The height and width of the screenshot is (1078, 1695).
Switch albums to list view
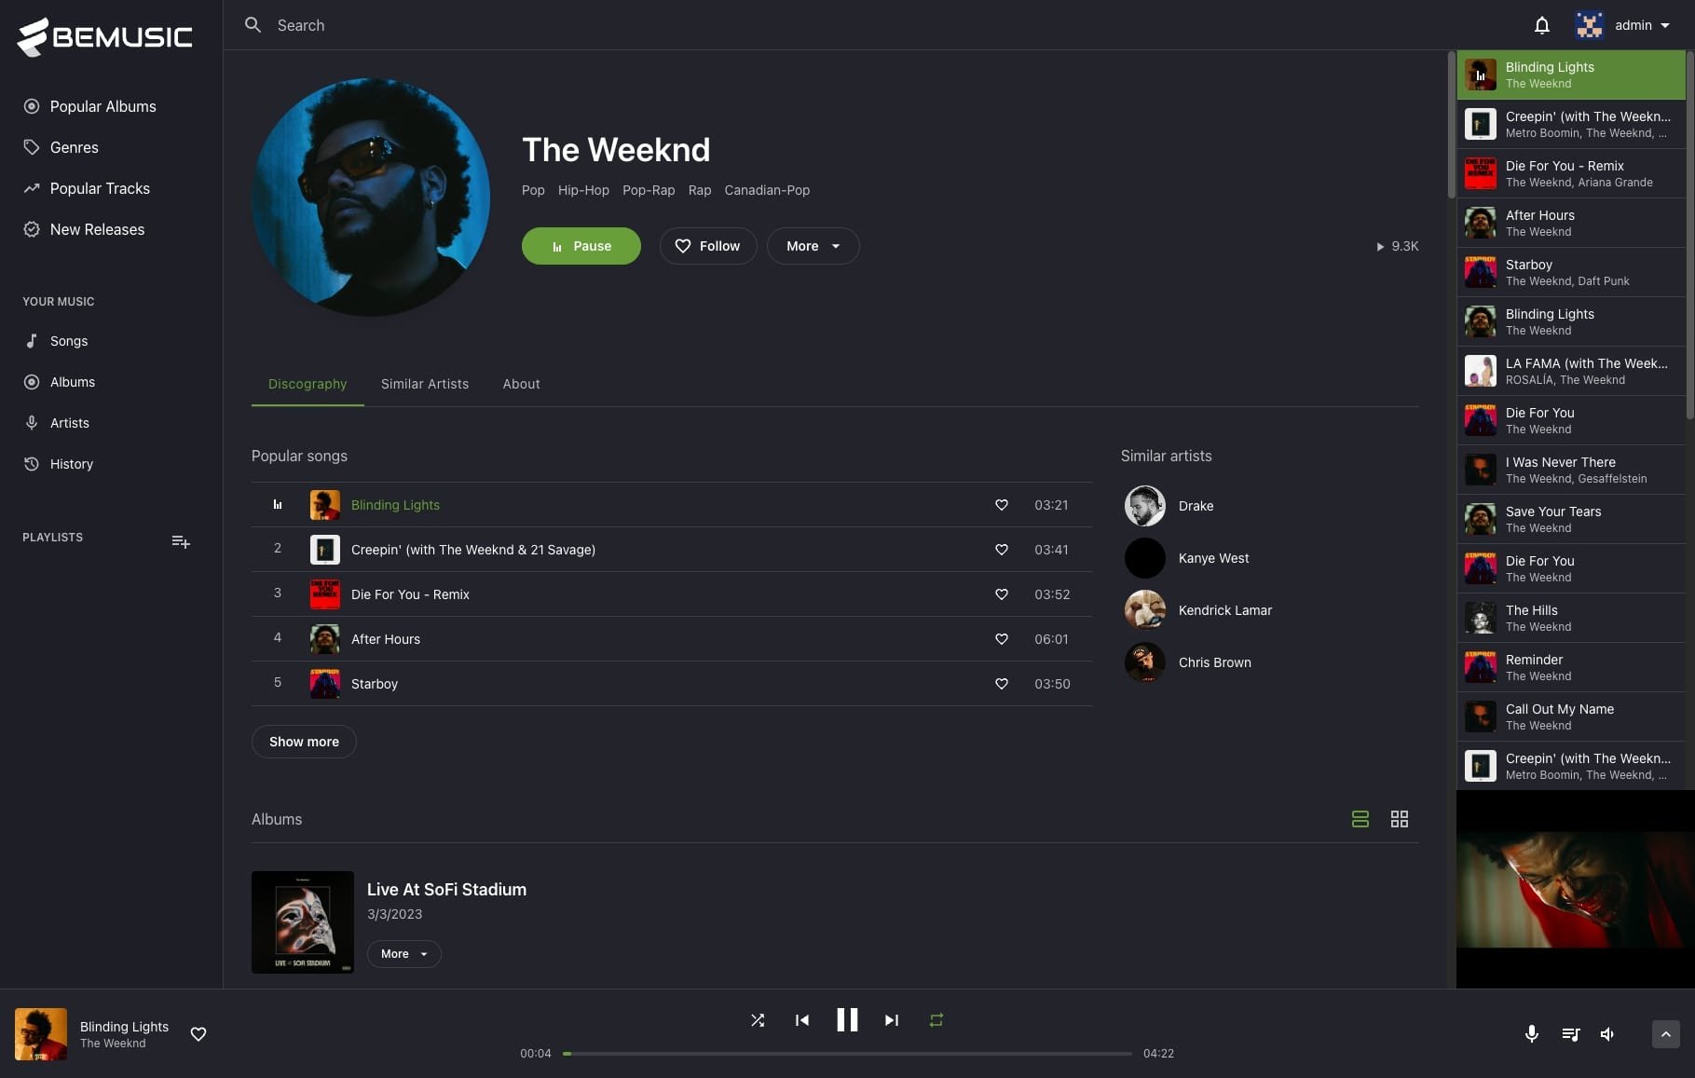[1360, 819]
